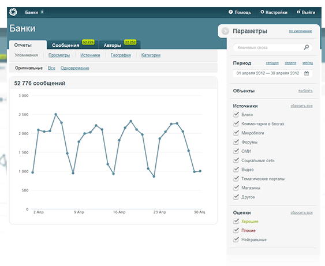
Task: Open the Категории report
Action: pyautogui.click(x=151, y=55)
